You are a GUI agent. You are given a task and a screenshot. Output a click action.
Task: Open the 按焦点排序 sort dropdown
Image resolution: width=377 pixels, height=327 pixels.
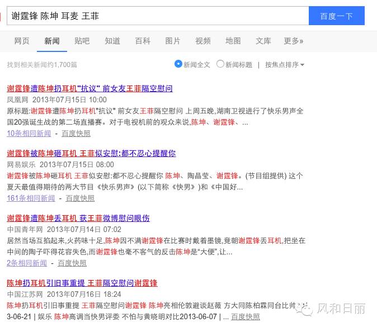[285, 65]
